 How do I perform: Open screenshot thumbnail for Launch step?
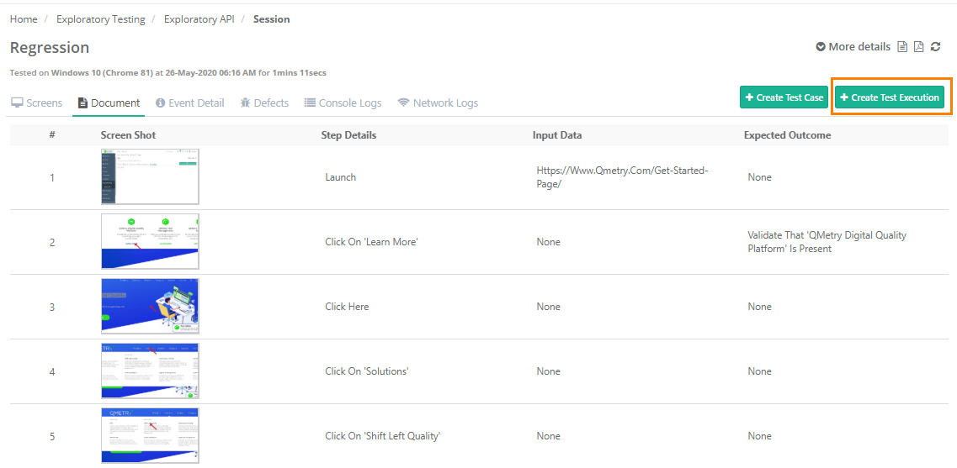coord(150,177)
